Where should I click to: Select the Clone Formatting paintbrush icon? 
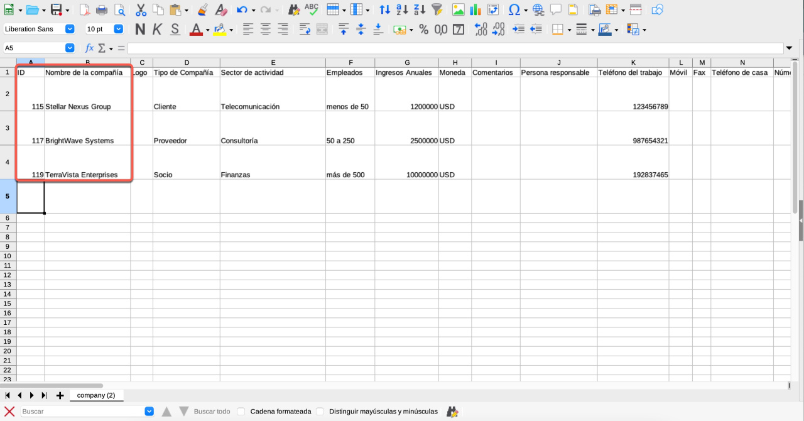[202, 10]
